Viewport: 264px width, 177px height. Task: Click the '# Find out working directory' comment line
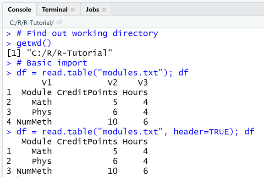pos(87,33)
